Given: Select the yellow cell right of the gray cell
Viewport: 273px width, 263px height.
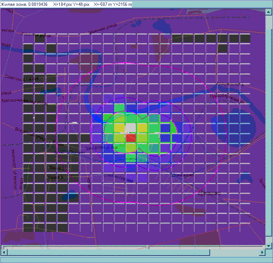Looking at the screenshot, I should click(142, 128).
